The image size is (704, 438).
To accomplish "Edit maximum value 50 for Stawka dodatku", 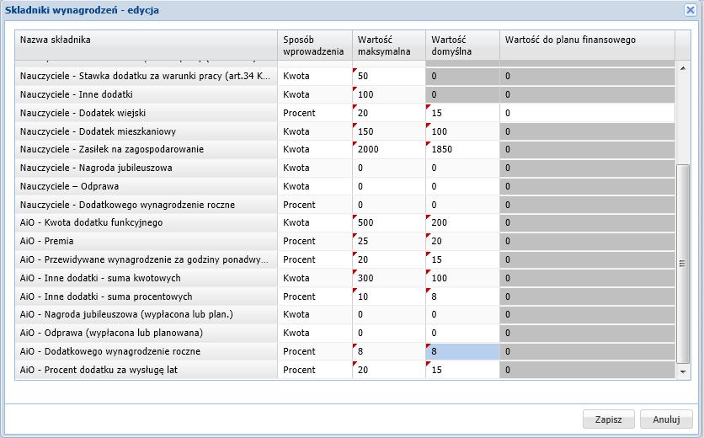I will pyautogui.click(x=389, y=76).
